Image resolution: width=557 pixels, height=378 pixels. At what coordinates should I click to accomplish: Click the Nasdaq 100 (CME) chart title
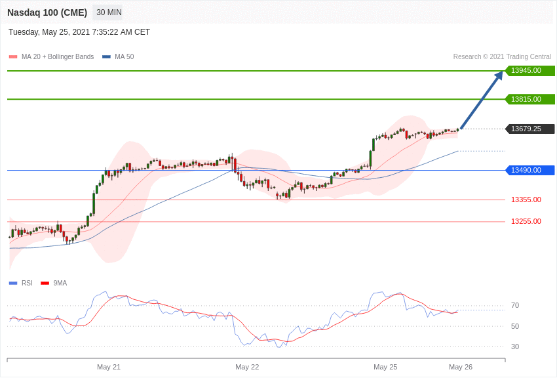coord(47,12)
